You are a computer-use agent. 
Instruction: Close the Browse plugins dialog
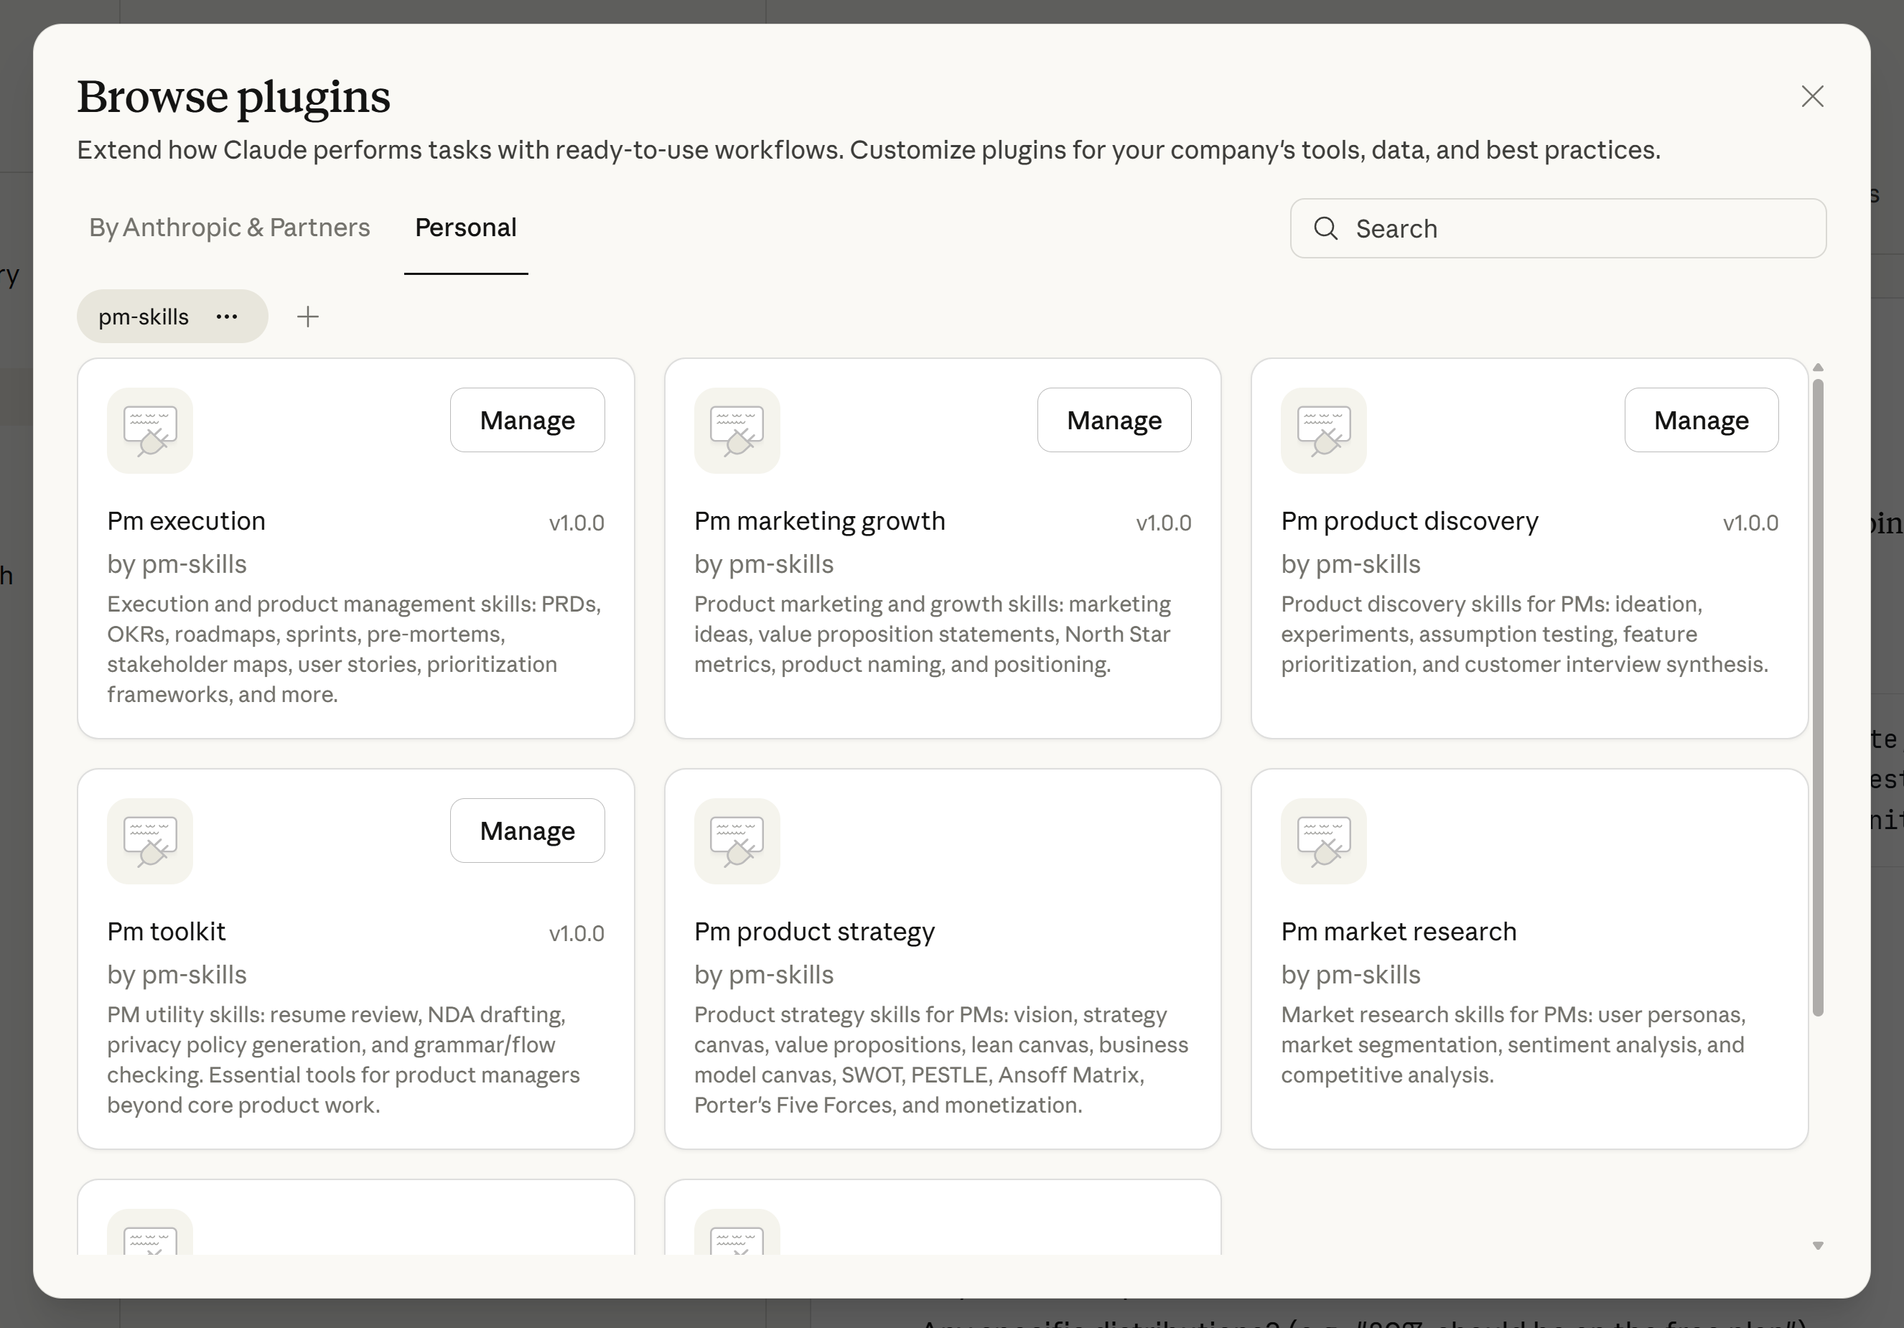1812,96
